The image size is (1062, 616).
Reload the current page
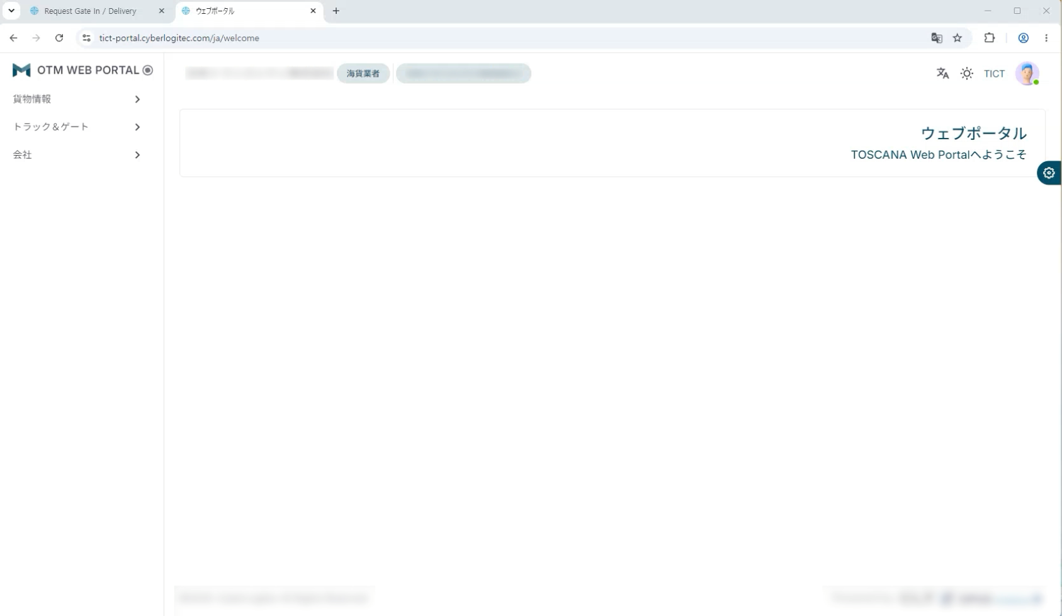(x=59, y=38)
